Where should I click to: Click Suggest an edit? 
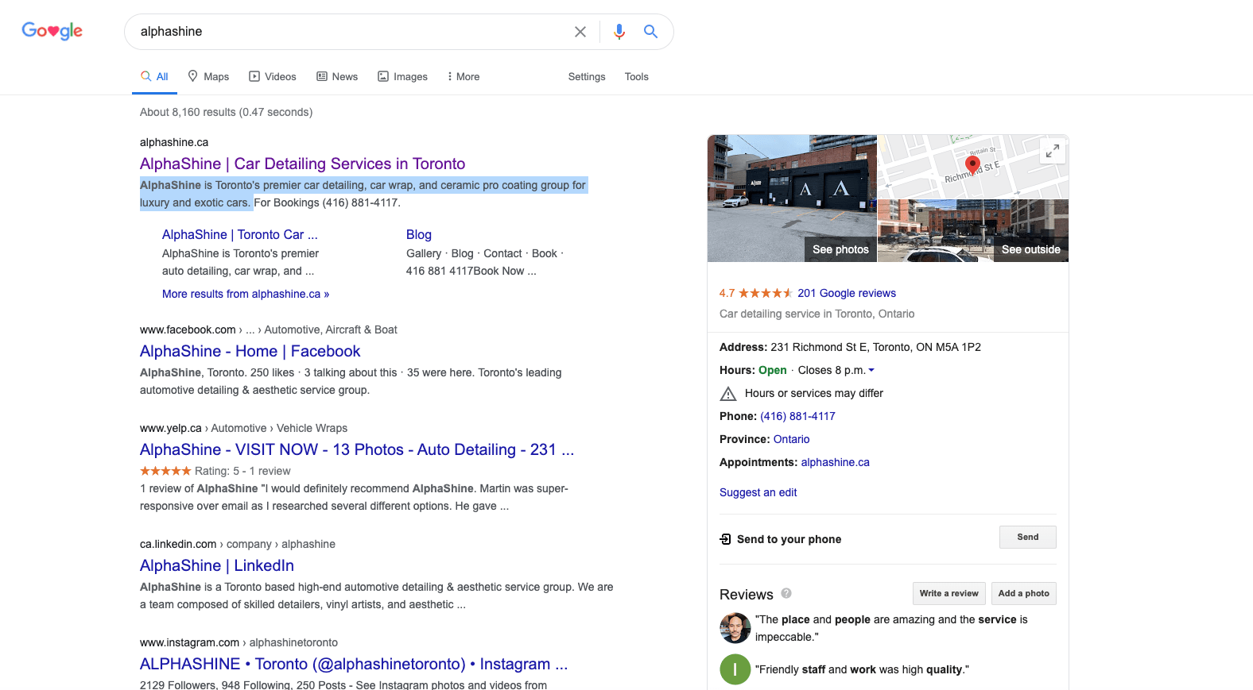tap(758, 492)
